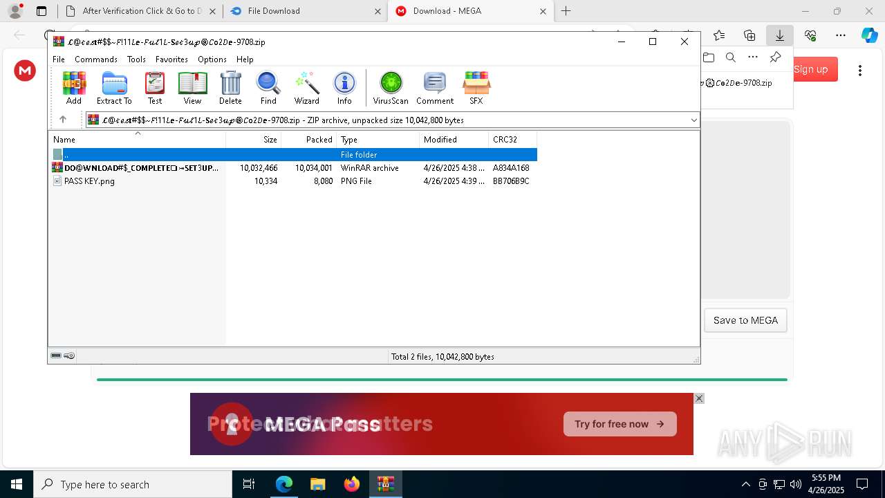Click the Add toolbar icon in WinRAR
Screen dimensions: 885x498
74,88
